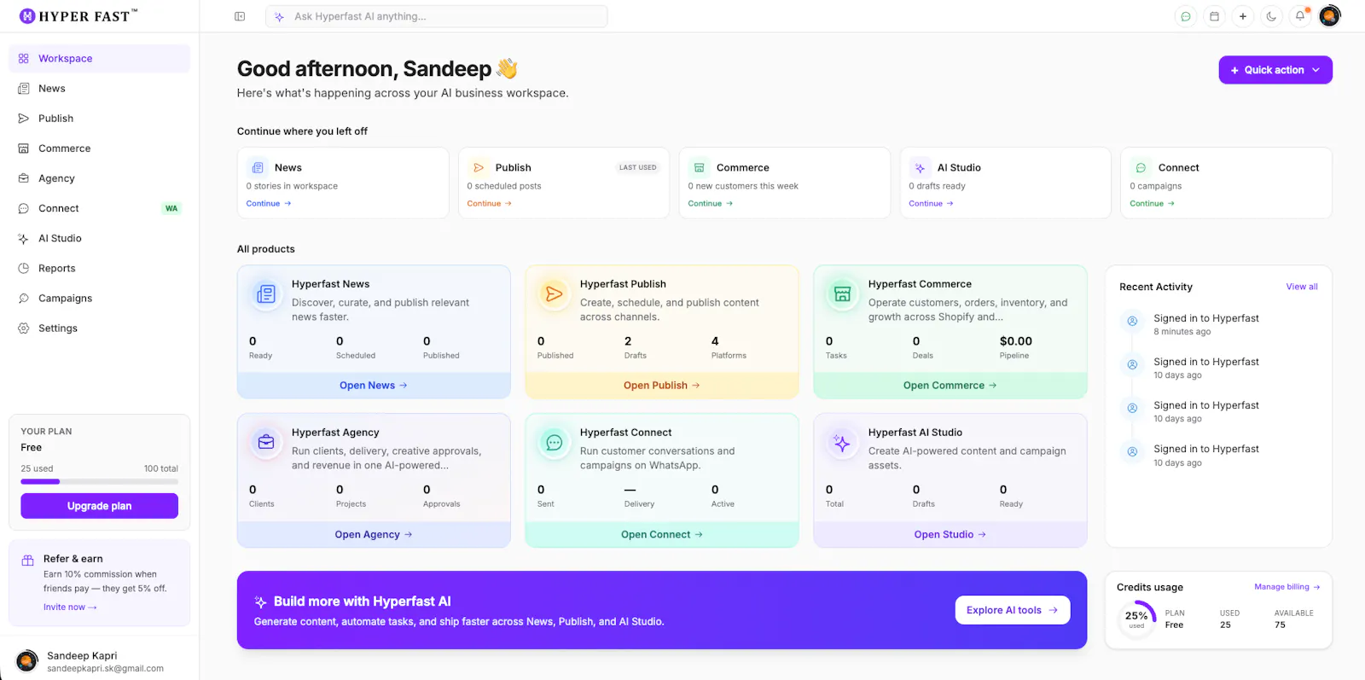Click the first Recent Activity user icon

point(1132,322)
